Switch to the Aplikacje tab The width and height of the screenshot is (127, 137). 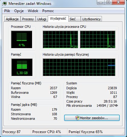pos(12,19)
